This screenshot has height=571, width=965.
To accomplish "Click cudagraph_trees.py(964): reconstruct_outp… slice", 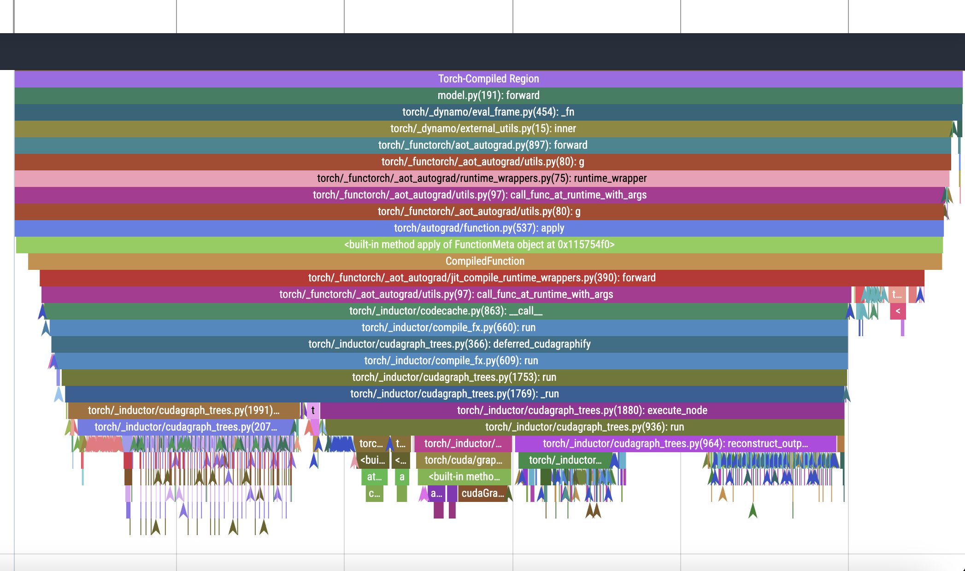I will click(x=675, y=443).
